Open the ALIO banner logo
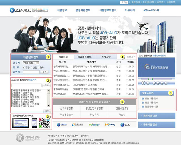 [125, 125]
